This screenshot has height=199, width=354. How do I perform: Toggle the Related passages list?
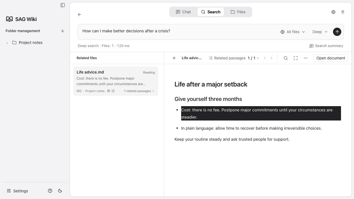coord(227,58)
